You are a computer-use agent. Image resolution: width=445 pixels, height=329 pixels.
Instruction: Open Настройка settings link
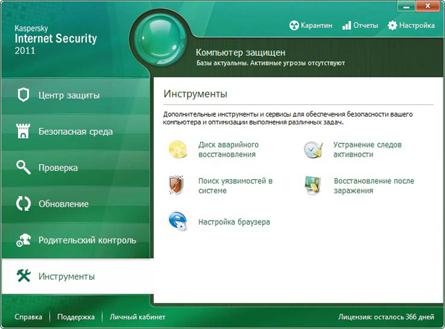click(x=417, y=25)
